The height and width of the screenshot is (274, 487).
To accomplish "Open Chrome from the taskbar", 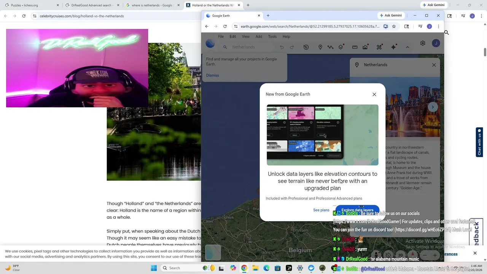I will coord(244,268).
